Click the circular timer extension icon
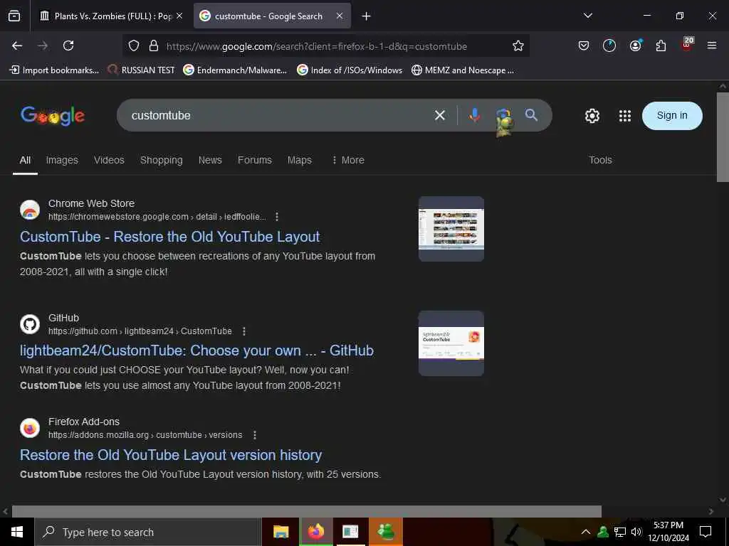729x546 pixels. point(609,45)
